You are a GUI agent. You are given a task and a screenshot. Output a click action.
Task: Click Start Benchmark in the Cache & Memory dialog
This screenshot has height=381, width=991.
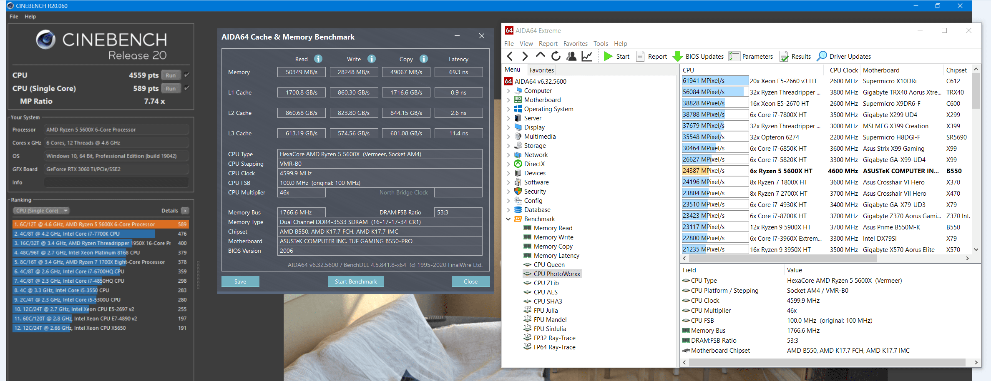(356, 281)
